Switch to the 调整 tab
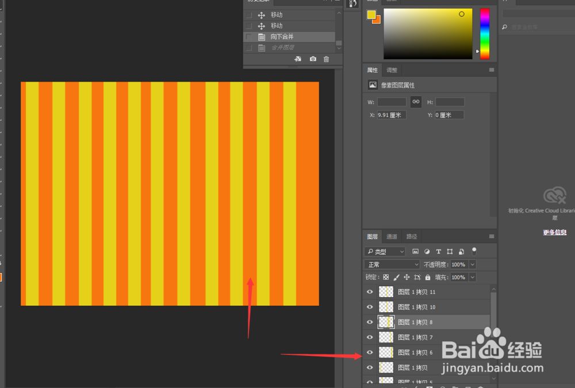575x388 pixels. [392, 70]
